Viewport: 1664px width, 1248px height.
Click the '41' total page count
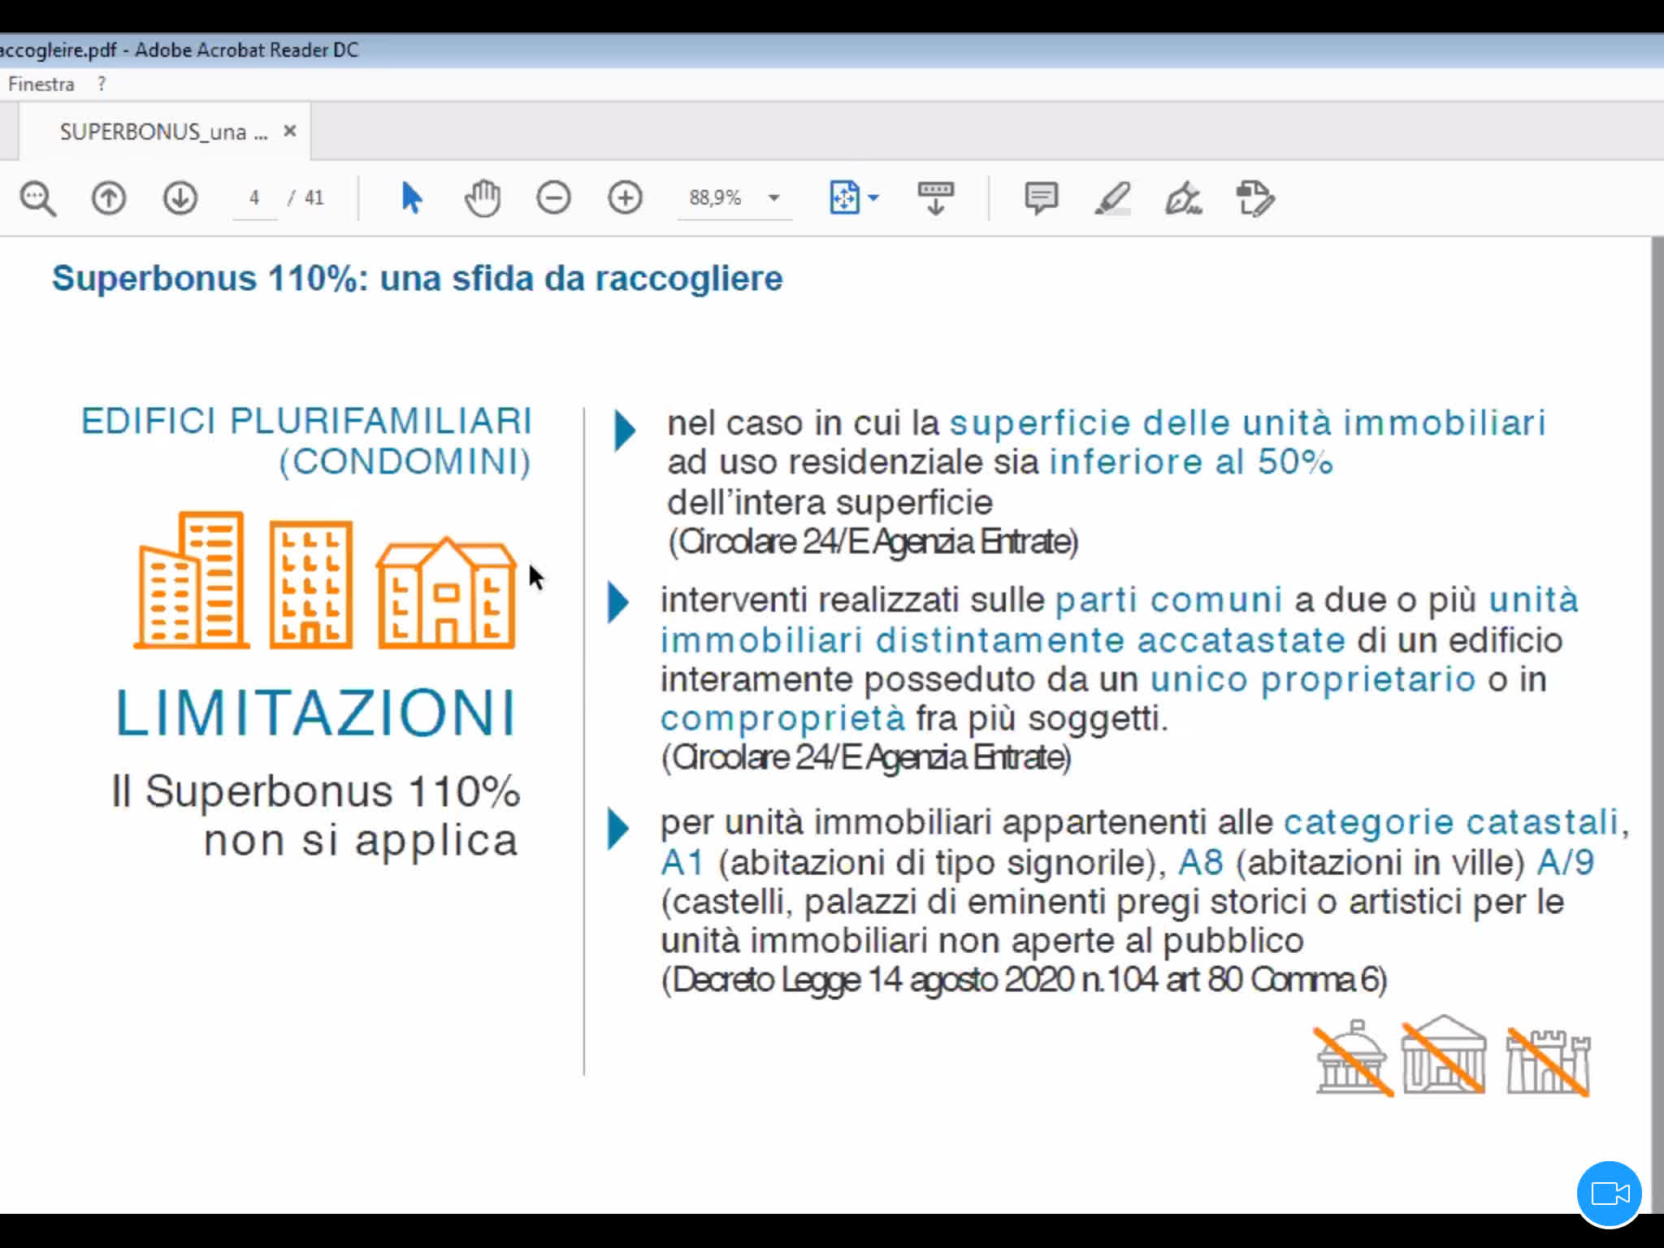click(314, 198)
